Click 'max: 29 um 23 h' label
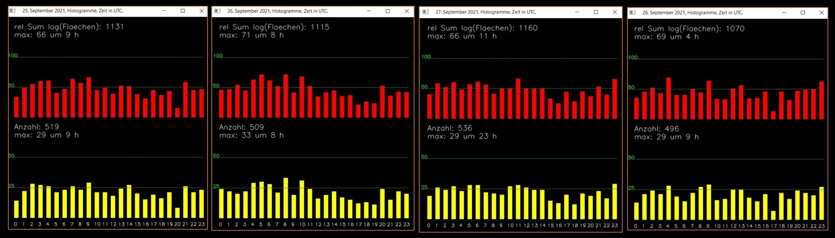Screen dimensions: 835x238 coord(462,136)
